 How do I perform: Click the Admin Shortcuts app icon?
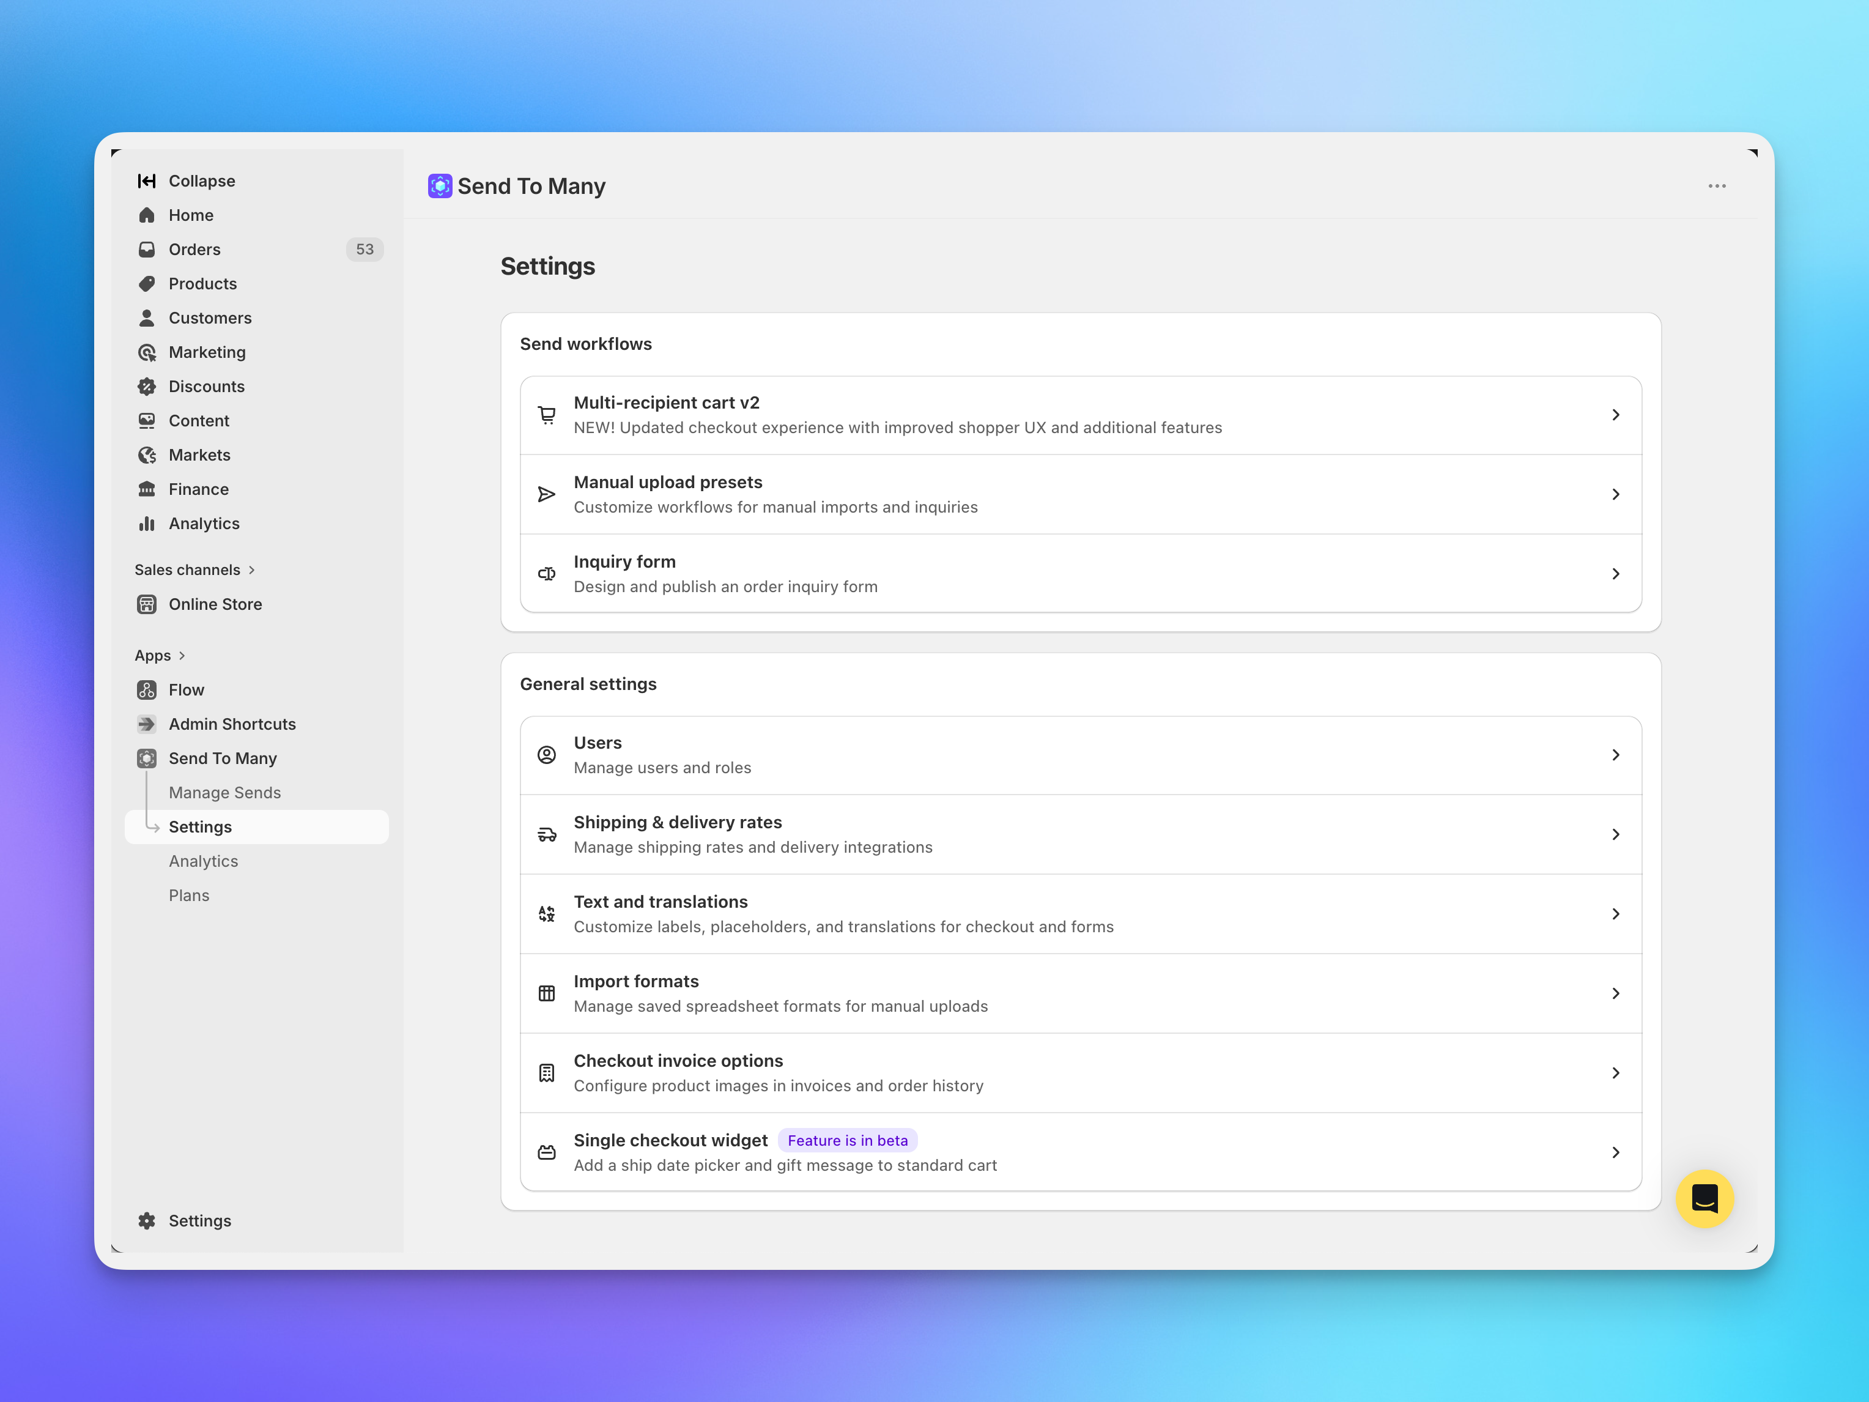[146, 724]
